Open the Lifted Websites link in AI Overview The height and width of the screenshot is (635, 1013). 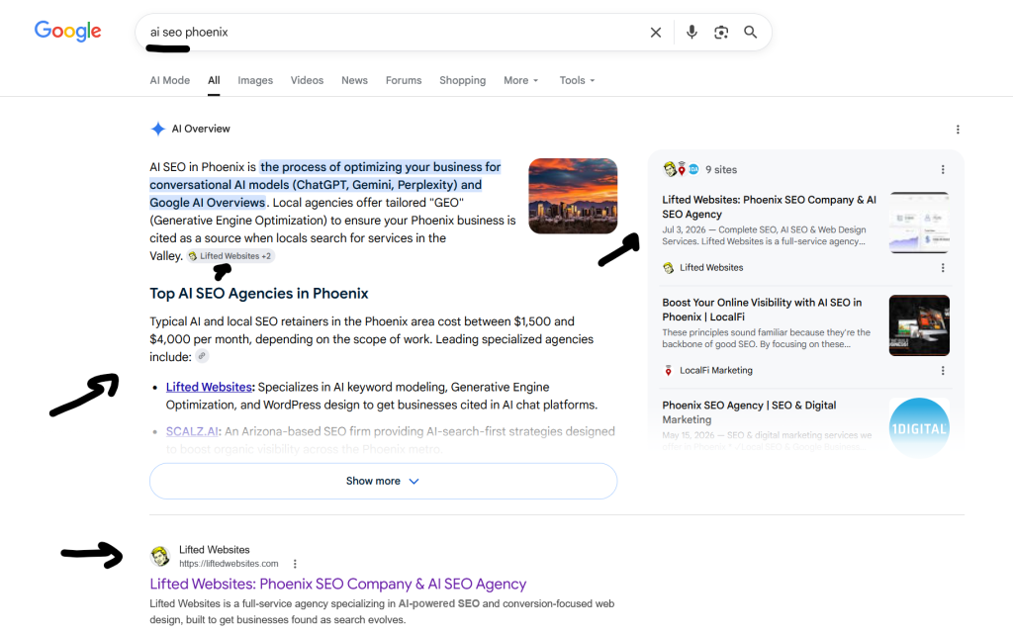[209, 387]
